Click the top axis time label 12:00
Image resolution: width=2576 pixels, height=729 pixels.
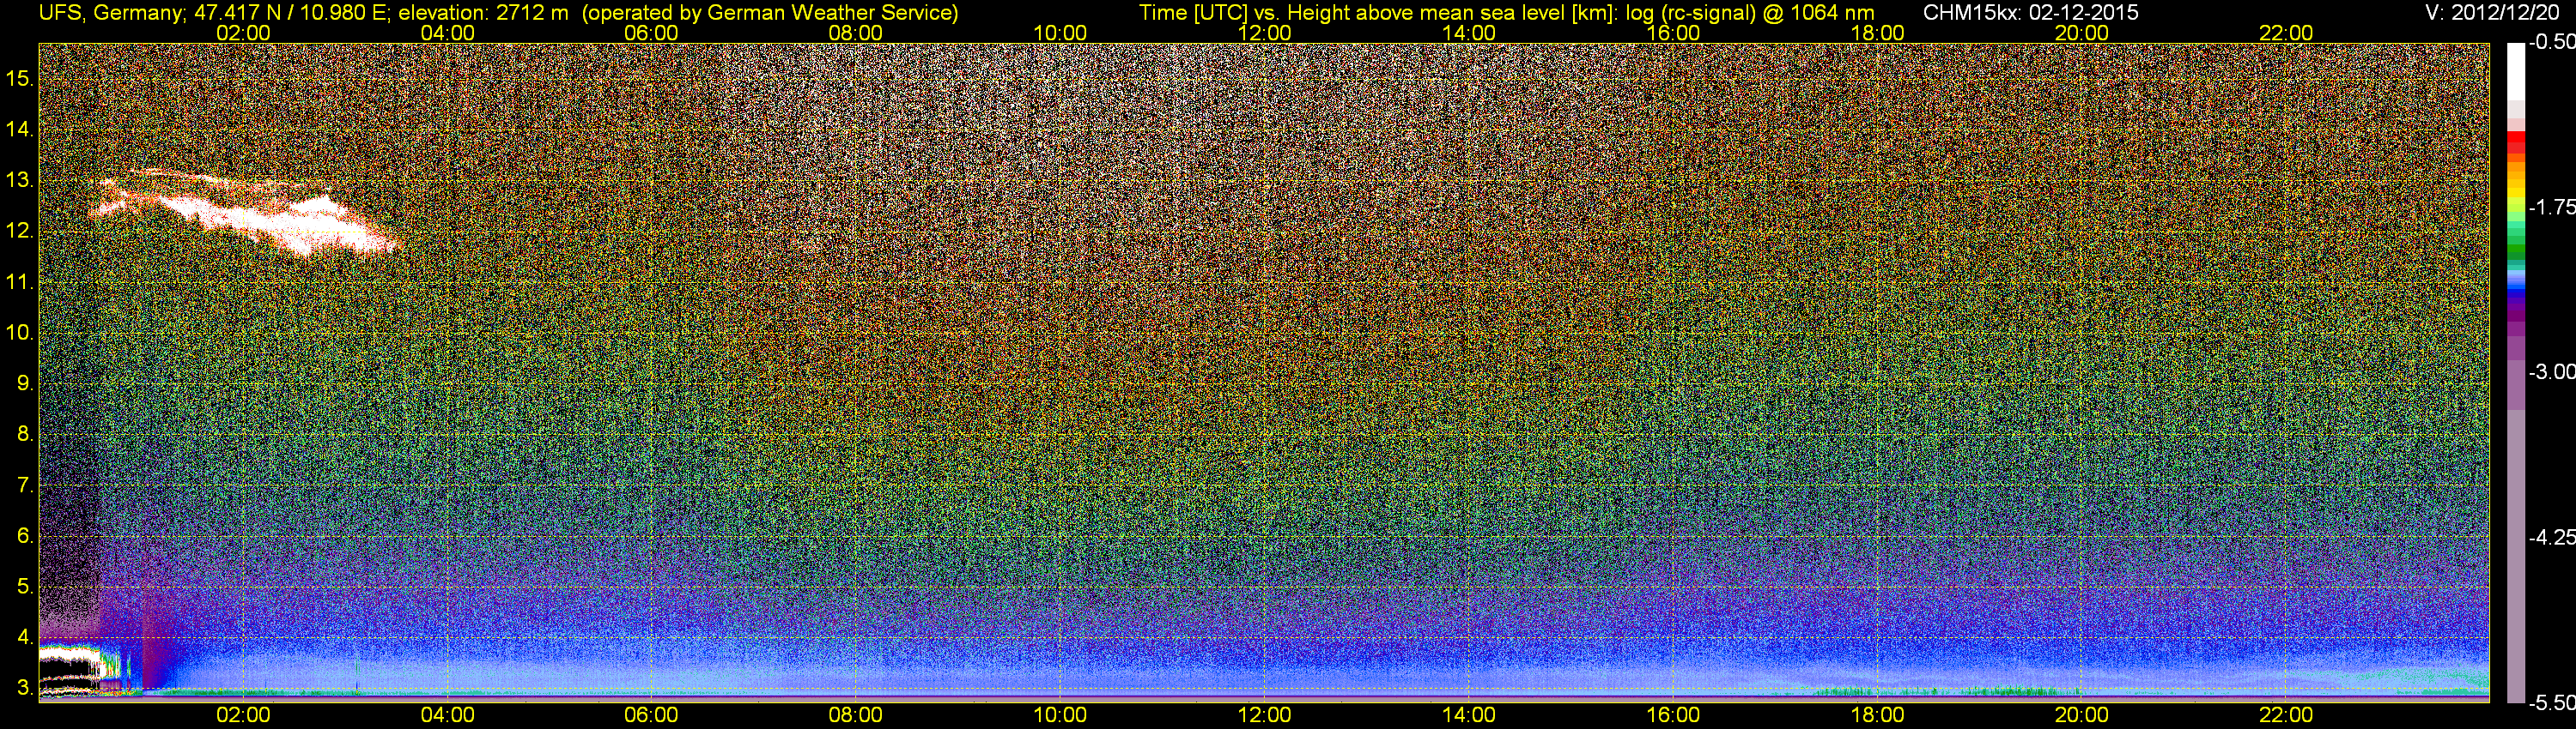click(x=1264, y=33)
